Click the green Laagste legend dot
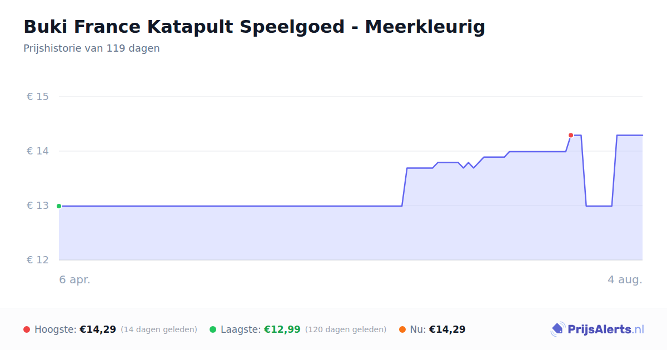 (213, 329)
